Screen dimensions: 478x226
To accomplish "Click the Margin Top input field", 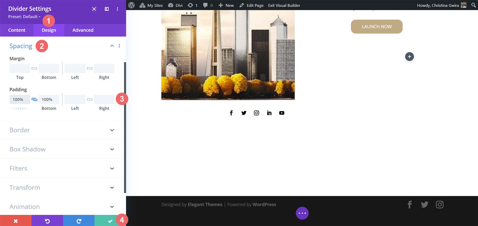I will pyautogui.click(x=20, y=68).
